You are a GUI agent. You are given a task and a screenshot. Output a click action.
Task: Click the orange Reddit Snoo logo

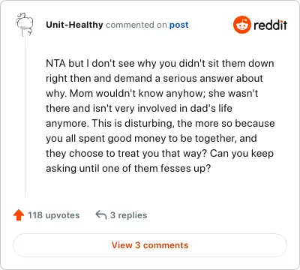(241, 25)
